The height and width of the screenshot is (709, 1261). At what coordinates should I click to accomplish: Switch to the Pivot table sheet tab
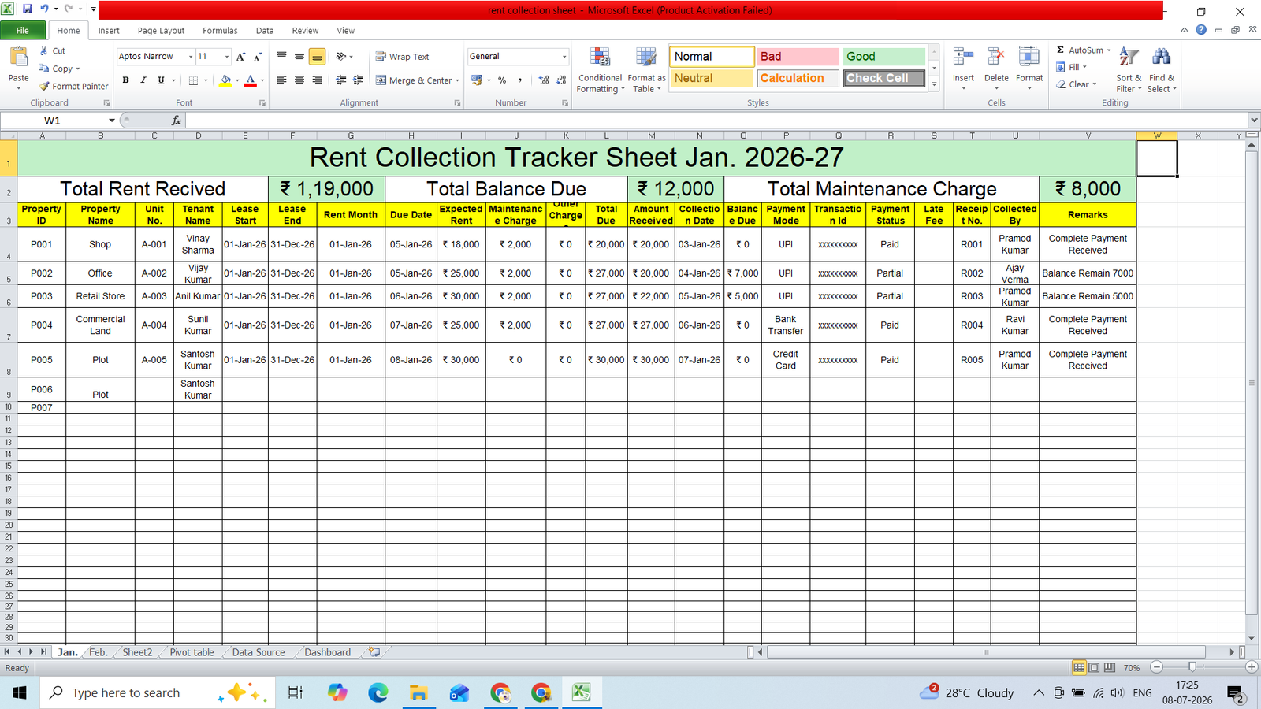click(x=192, y=652)
